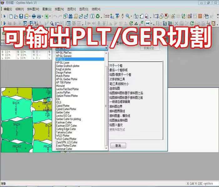Click the red X piece icon
Screen dimensions: 219x187
coord(166,16)
